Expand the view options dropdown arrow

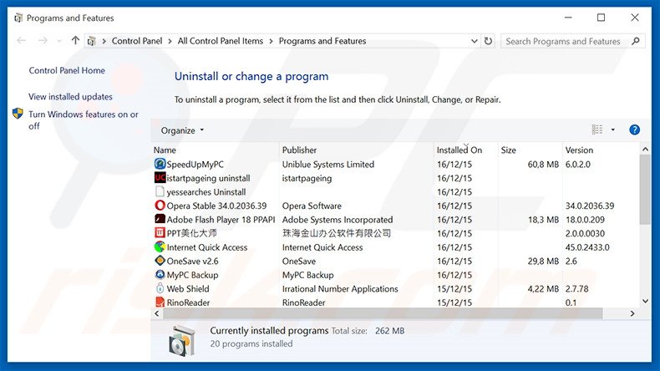click(613, 130)
